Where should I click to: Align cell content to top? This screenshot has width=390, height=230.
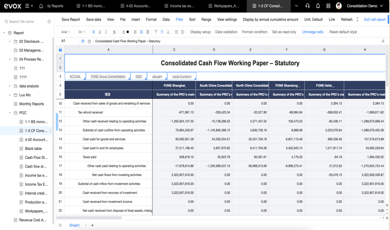click(x=156, y=32)
